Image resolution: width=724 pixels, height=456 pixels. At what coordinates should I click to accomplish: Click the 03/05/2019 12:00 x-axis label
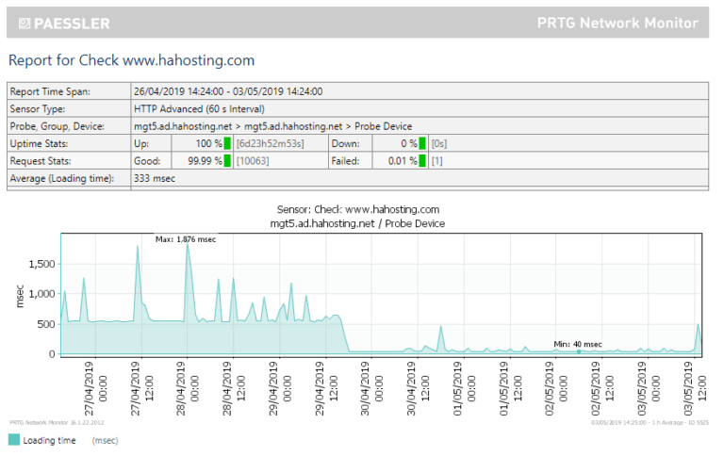coord(695,388)
